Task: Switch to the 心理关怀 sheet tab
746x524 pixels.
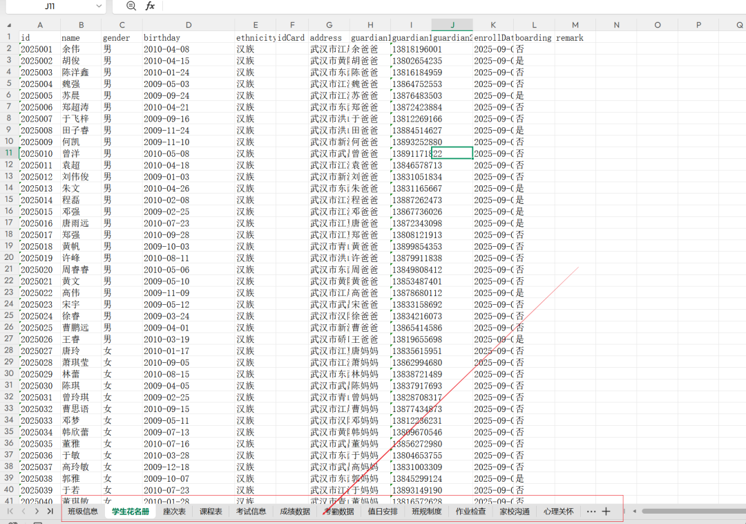Action: [x=559, y=511]
